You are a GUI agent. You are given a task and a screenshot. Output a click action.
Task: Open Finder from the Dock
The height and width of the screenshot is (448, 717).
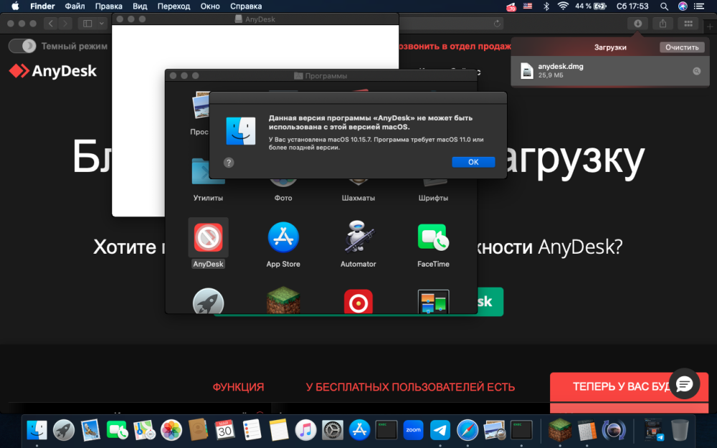point(37,430)
